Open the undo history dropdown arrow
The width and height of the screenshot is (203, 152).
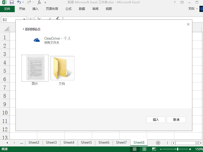pyautogui.click(x=23, y=2)
